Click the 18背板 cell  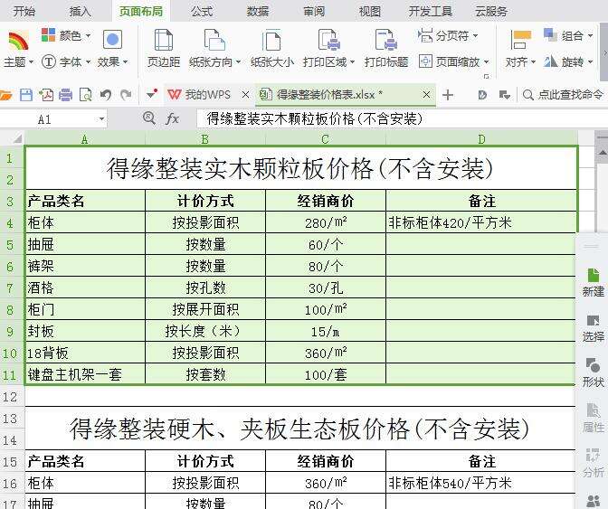coord(85,353)
